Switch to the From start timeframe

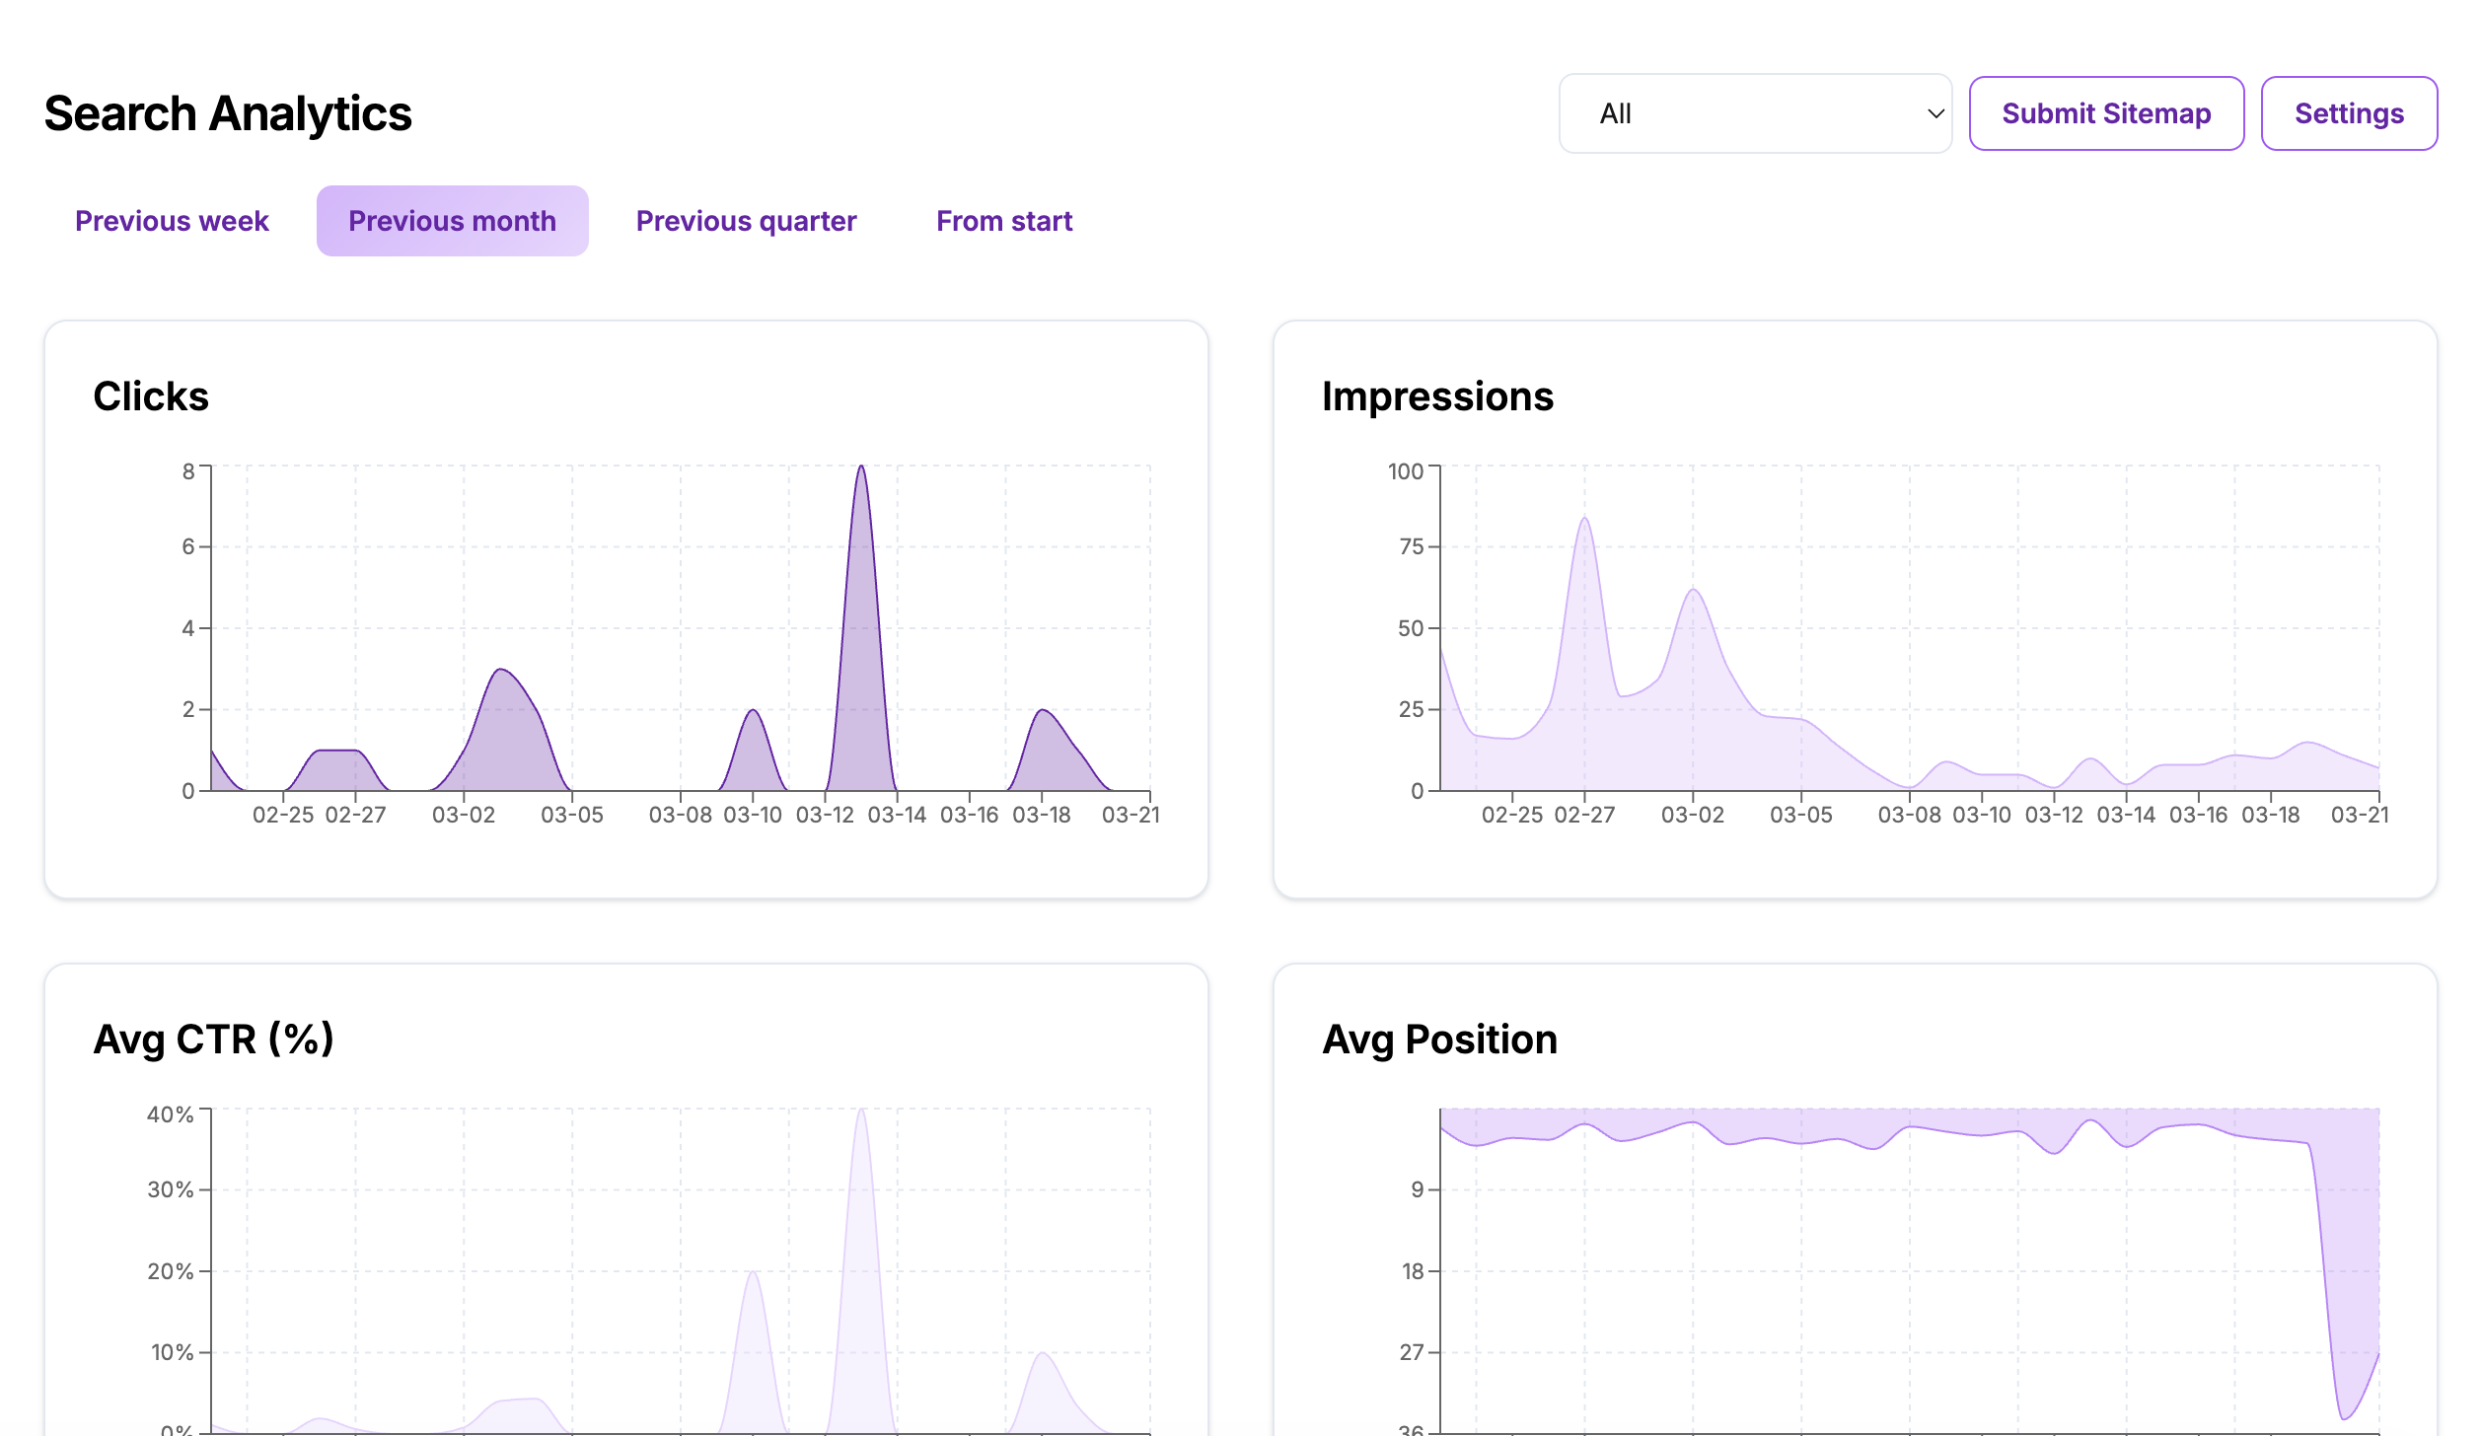click(1004, 220)
